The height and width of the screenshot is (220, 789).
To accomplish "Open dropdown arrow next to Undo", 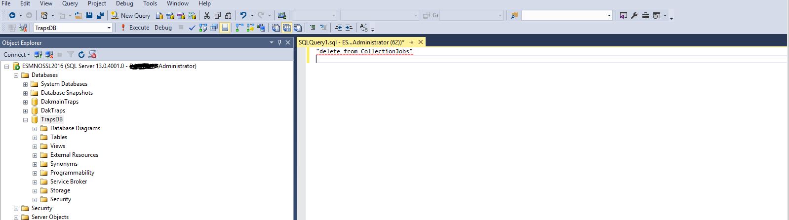I will coord(252,15).
